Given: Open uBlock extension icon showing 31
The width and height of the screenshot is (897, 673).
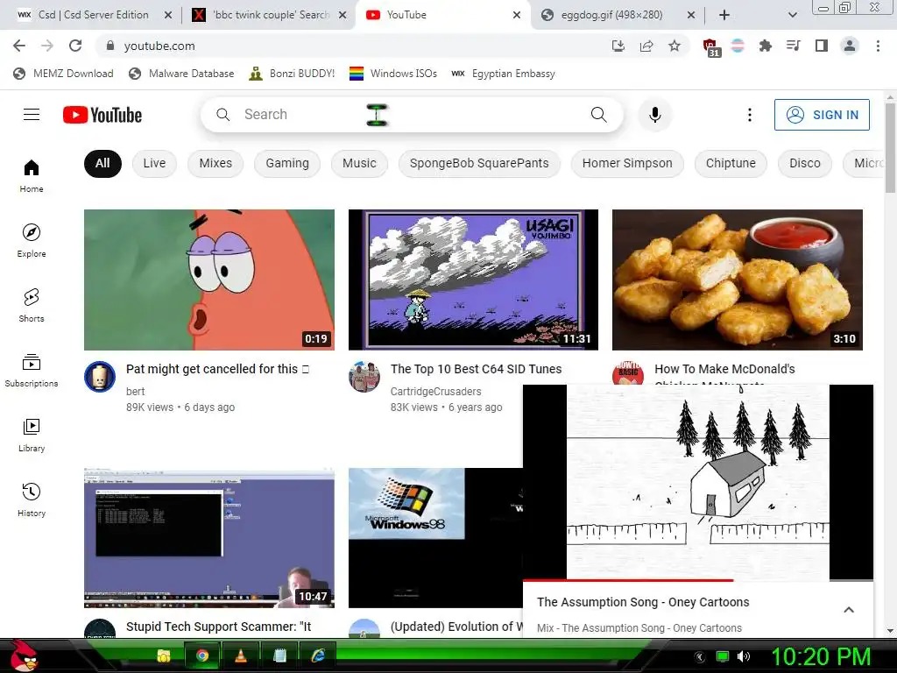Looking at the screenshot, I should pyautogui.click(x=711, y=47).
